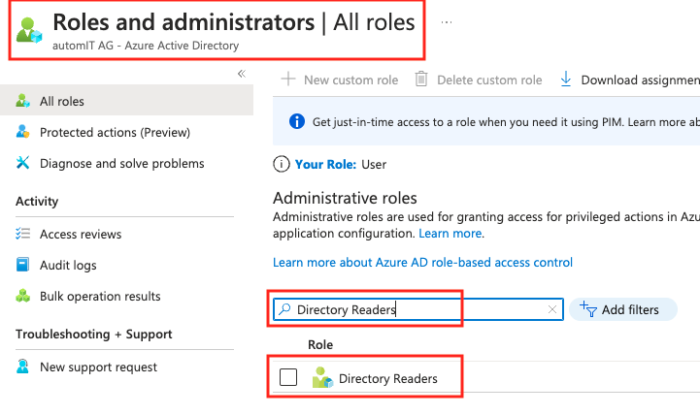Clear the role search box text
This screenshot has width=700, height=415.
pos(552,309)
